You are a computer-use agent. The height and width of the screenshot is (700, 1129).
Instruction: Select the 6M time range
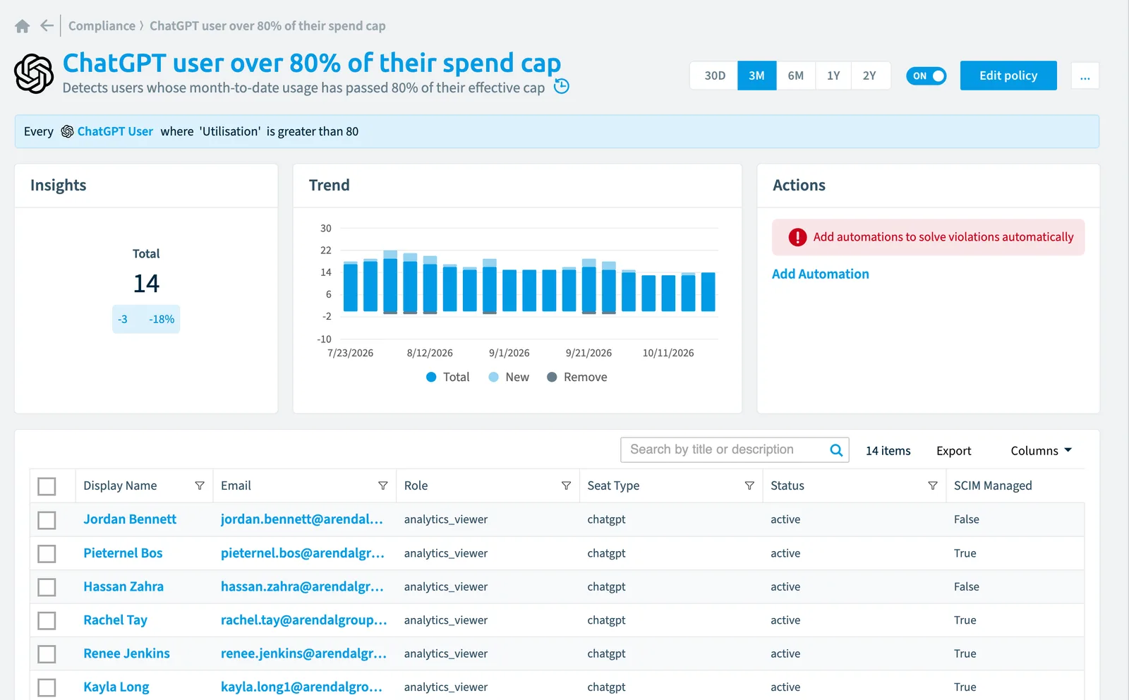coord(796,76)
